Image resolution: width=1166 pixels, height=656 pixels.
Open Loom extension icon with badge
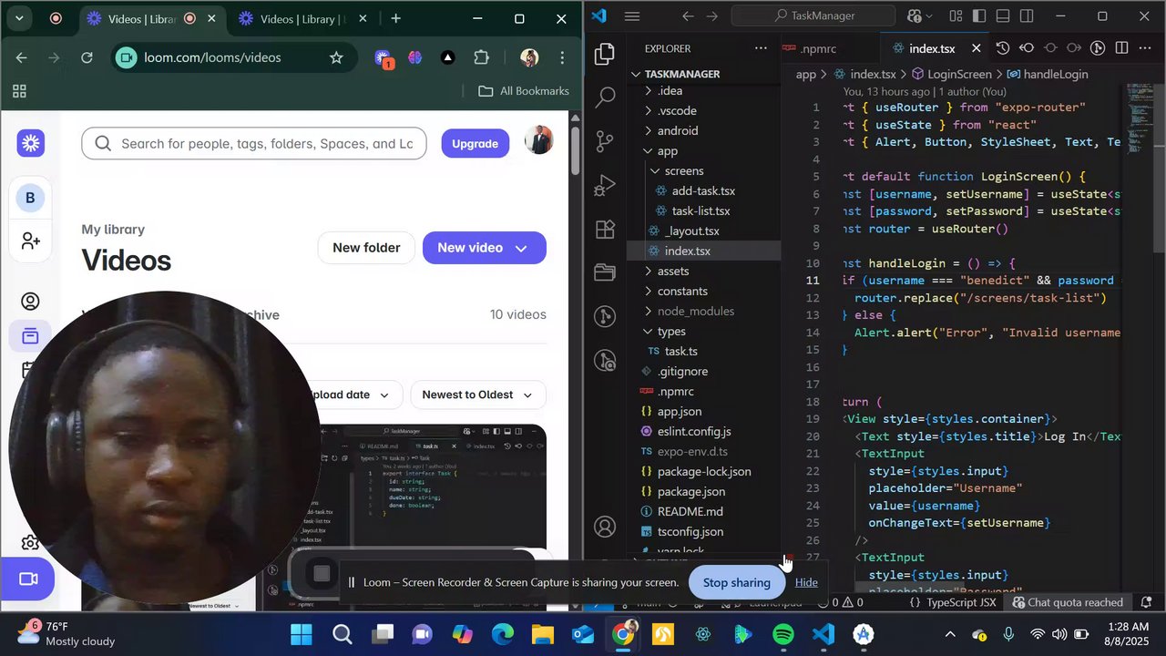click(x=384, y=58)
